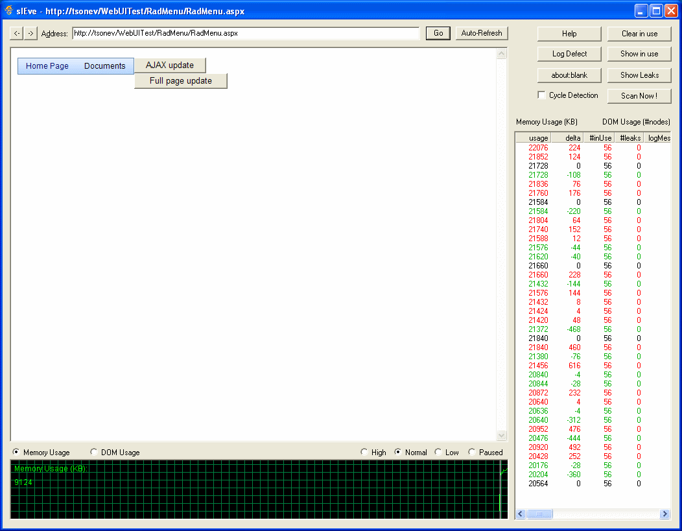Click the Memory Usage (KB) label above table

tap(547, 122)
